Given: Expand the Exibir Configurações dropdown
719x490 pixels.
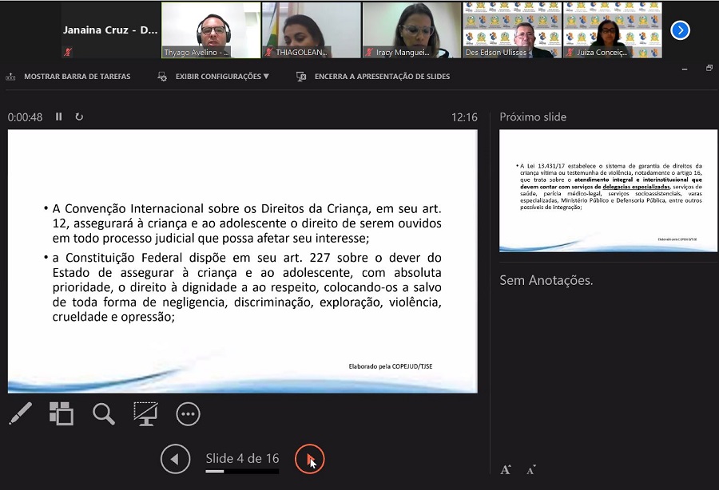Looking at the screenshot, I should point(214,77).
